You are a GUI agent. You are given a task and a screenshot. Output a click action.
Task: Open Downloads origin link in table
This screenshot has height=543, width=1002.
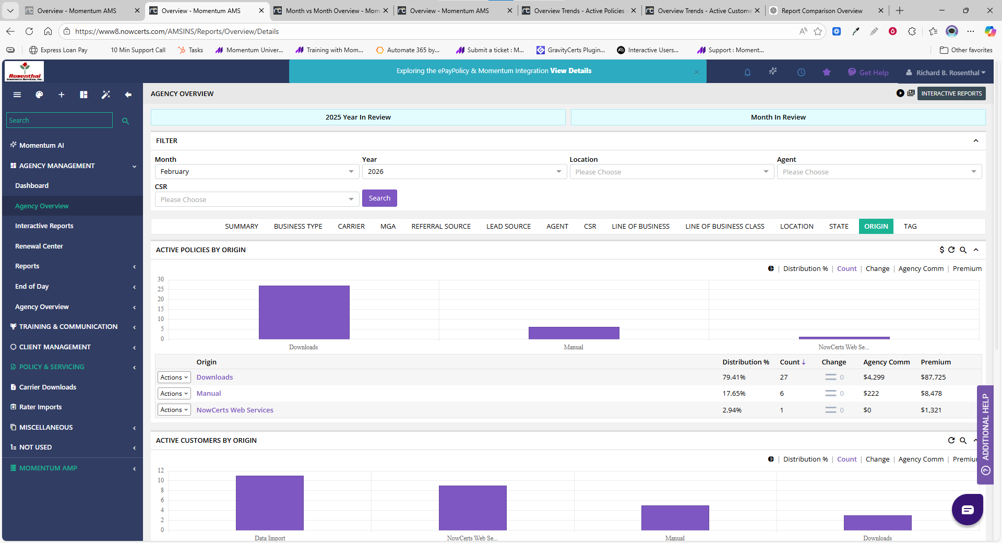click(214, 377)
